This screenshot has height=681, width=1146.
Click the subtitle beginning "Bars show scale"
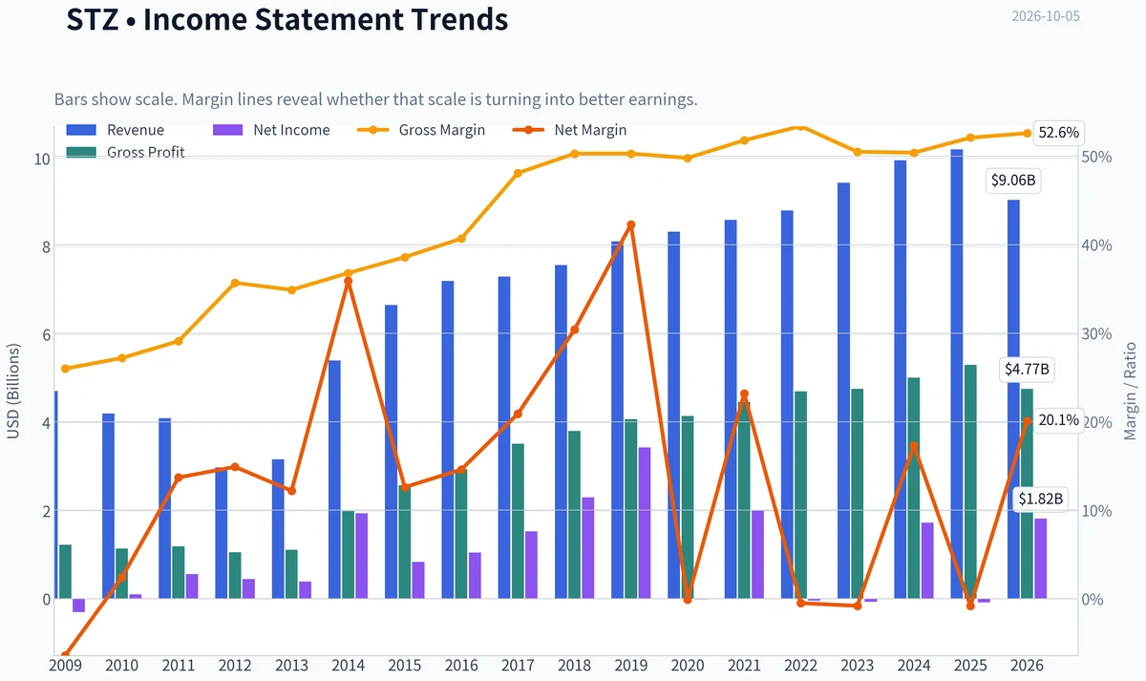376,99
